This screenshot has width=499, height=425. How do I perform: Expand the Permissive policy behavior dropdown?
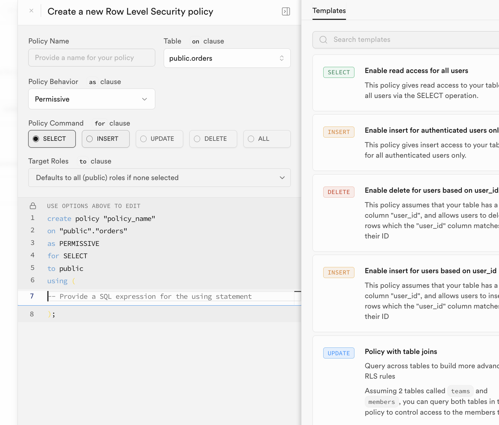point(92,99)
